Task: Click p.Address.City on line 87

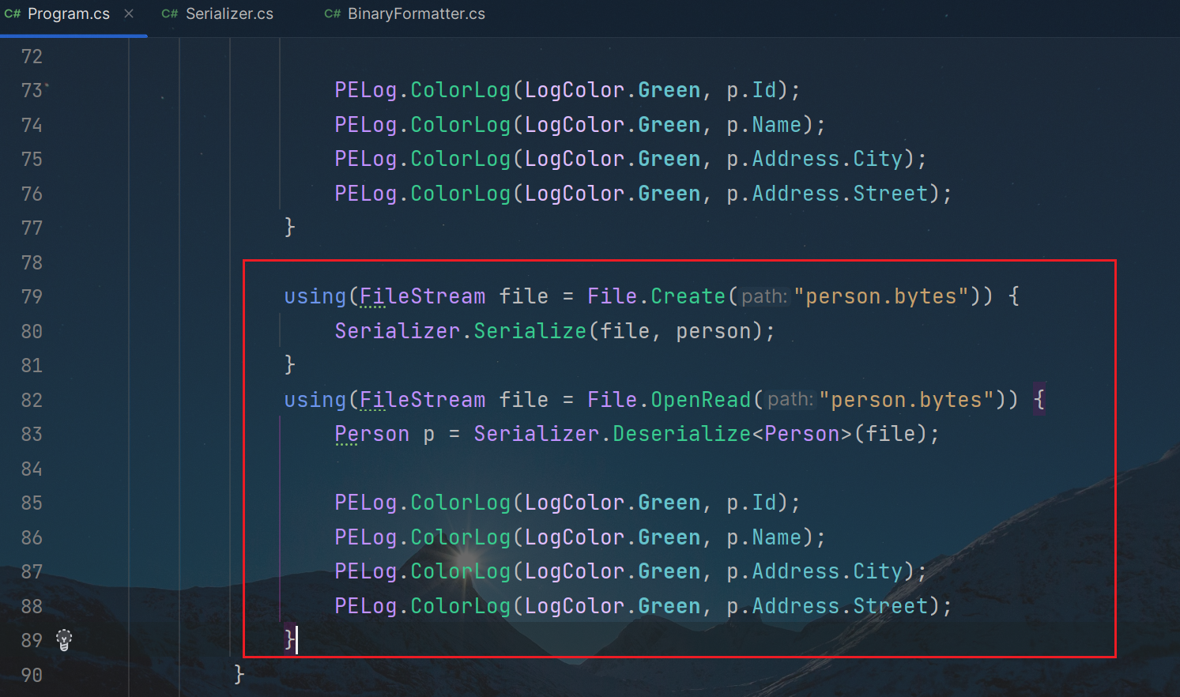Action: (815, 571)
